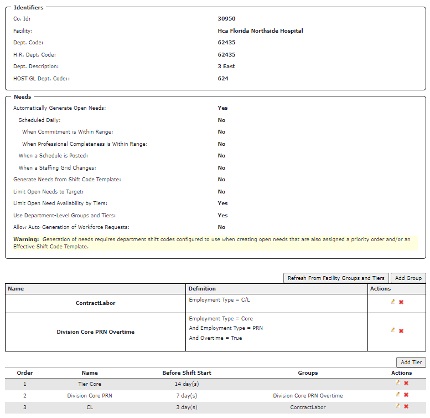
Task: Edit the CL tier
Action: coord(398,406)
